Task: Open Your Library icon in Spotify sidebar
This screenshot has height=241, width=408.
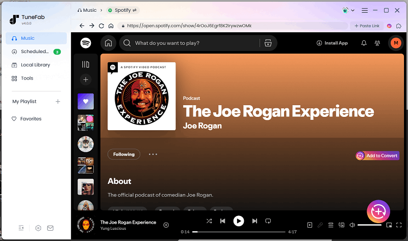Action: point(86,64)
